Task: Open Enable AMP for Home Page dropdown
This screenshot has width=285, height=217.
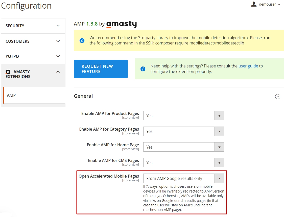Action: tap(184, 147)
